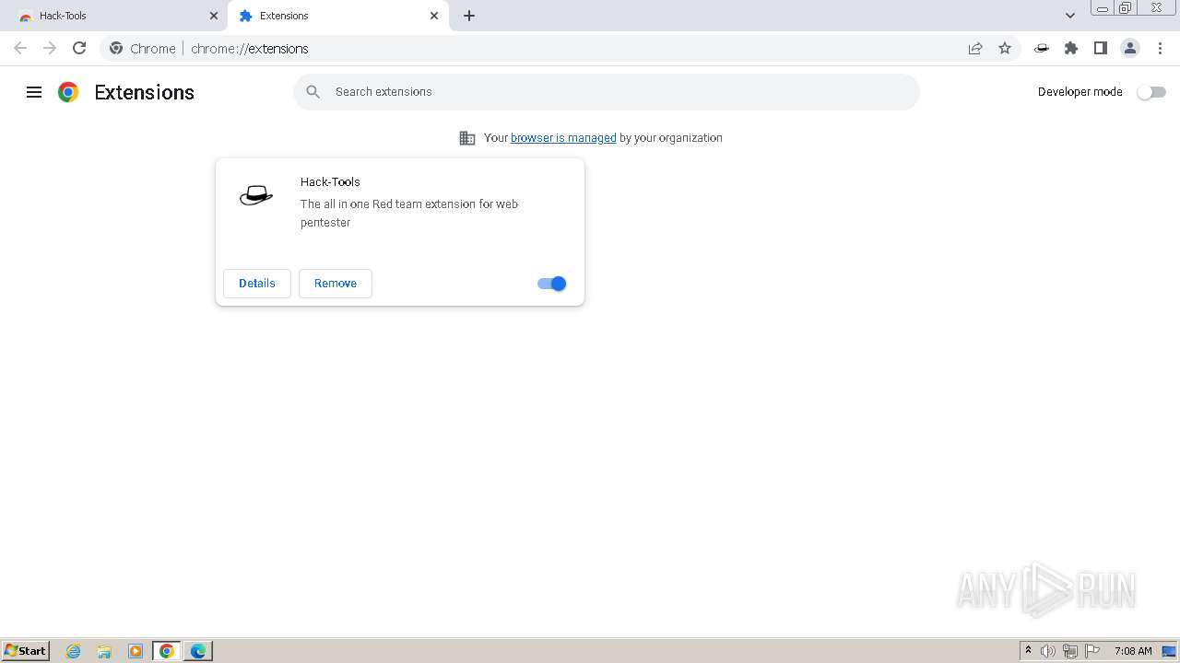1180x663 pixels.
Task: Click the Chrome site info icon in address bar
Action: [x=116, y=48]
